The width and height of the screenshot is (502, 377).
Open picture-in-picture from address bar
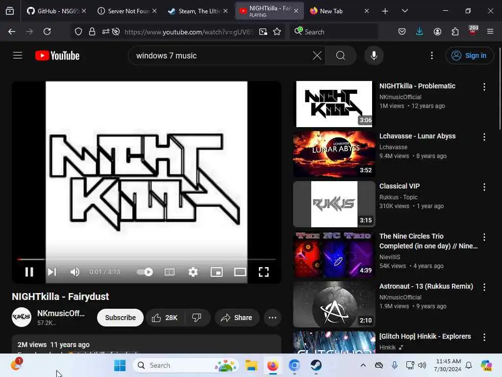[x=263, y=31]
